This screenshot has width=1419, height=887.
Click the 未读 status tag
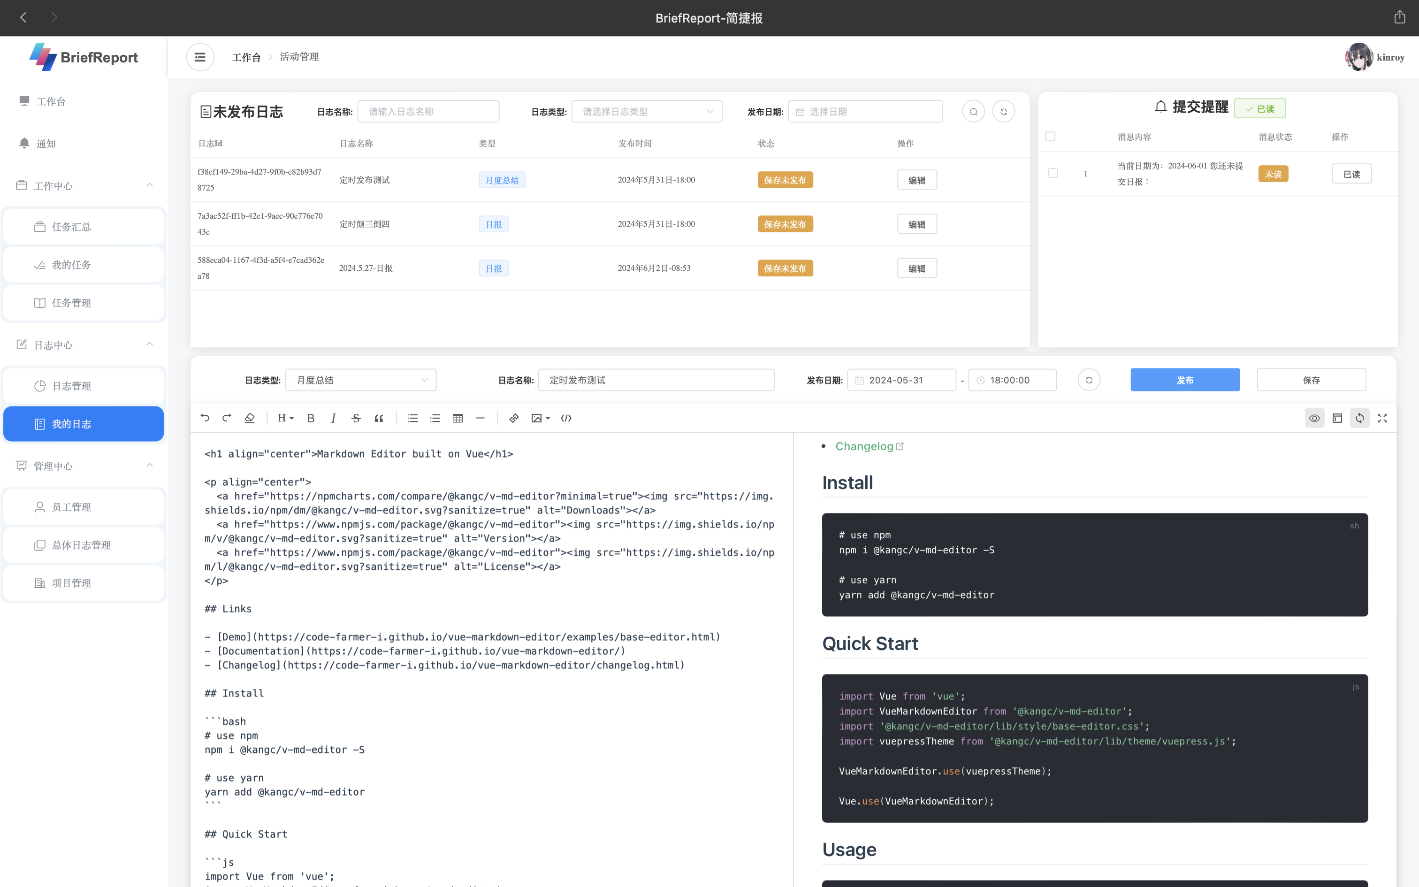click(x=1273, y=174)
